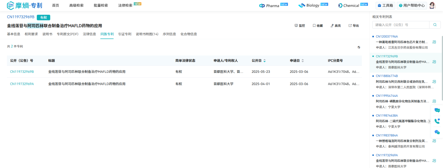The height and width of the screenshot is (168, 443).
Task: Click the search magnifier in related patents
Action: pyautogui.click(x=435, y=25)
